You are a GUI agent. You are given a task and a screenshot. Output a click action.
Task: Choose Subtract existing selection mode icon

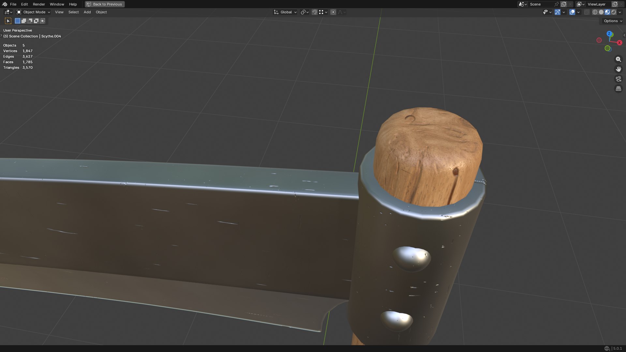30,21
